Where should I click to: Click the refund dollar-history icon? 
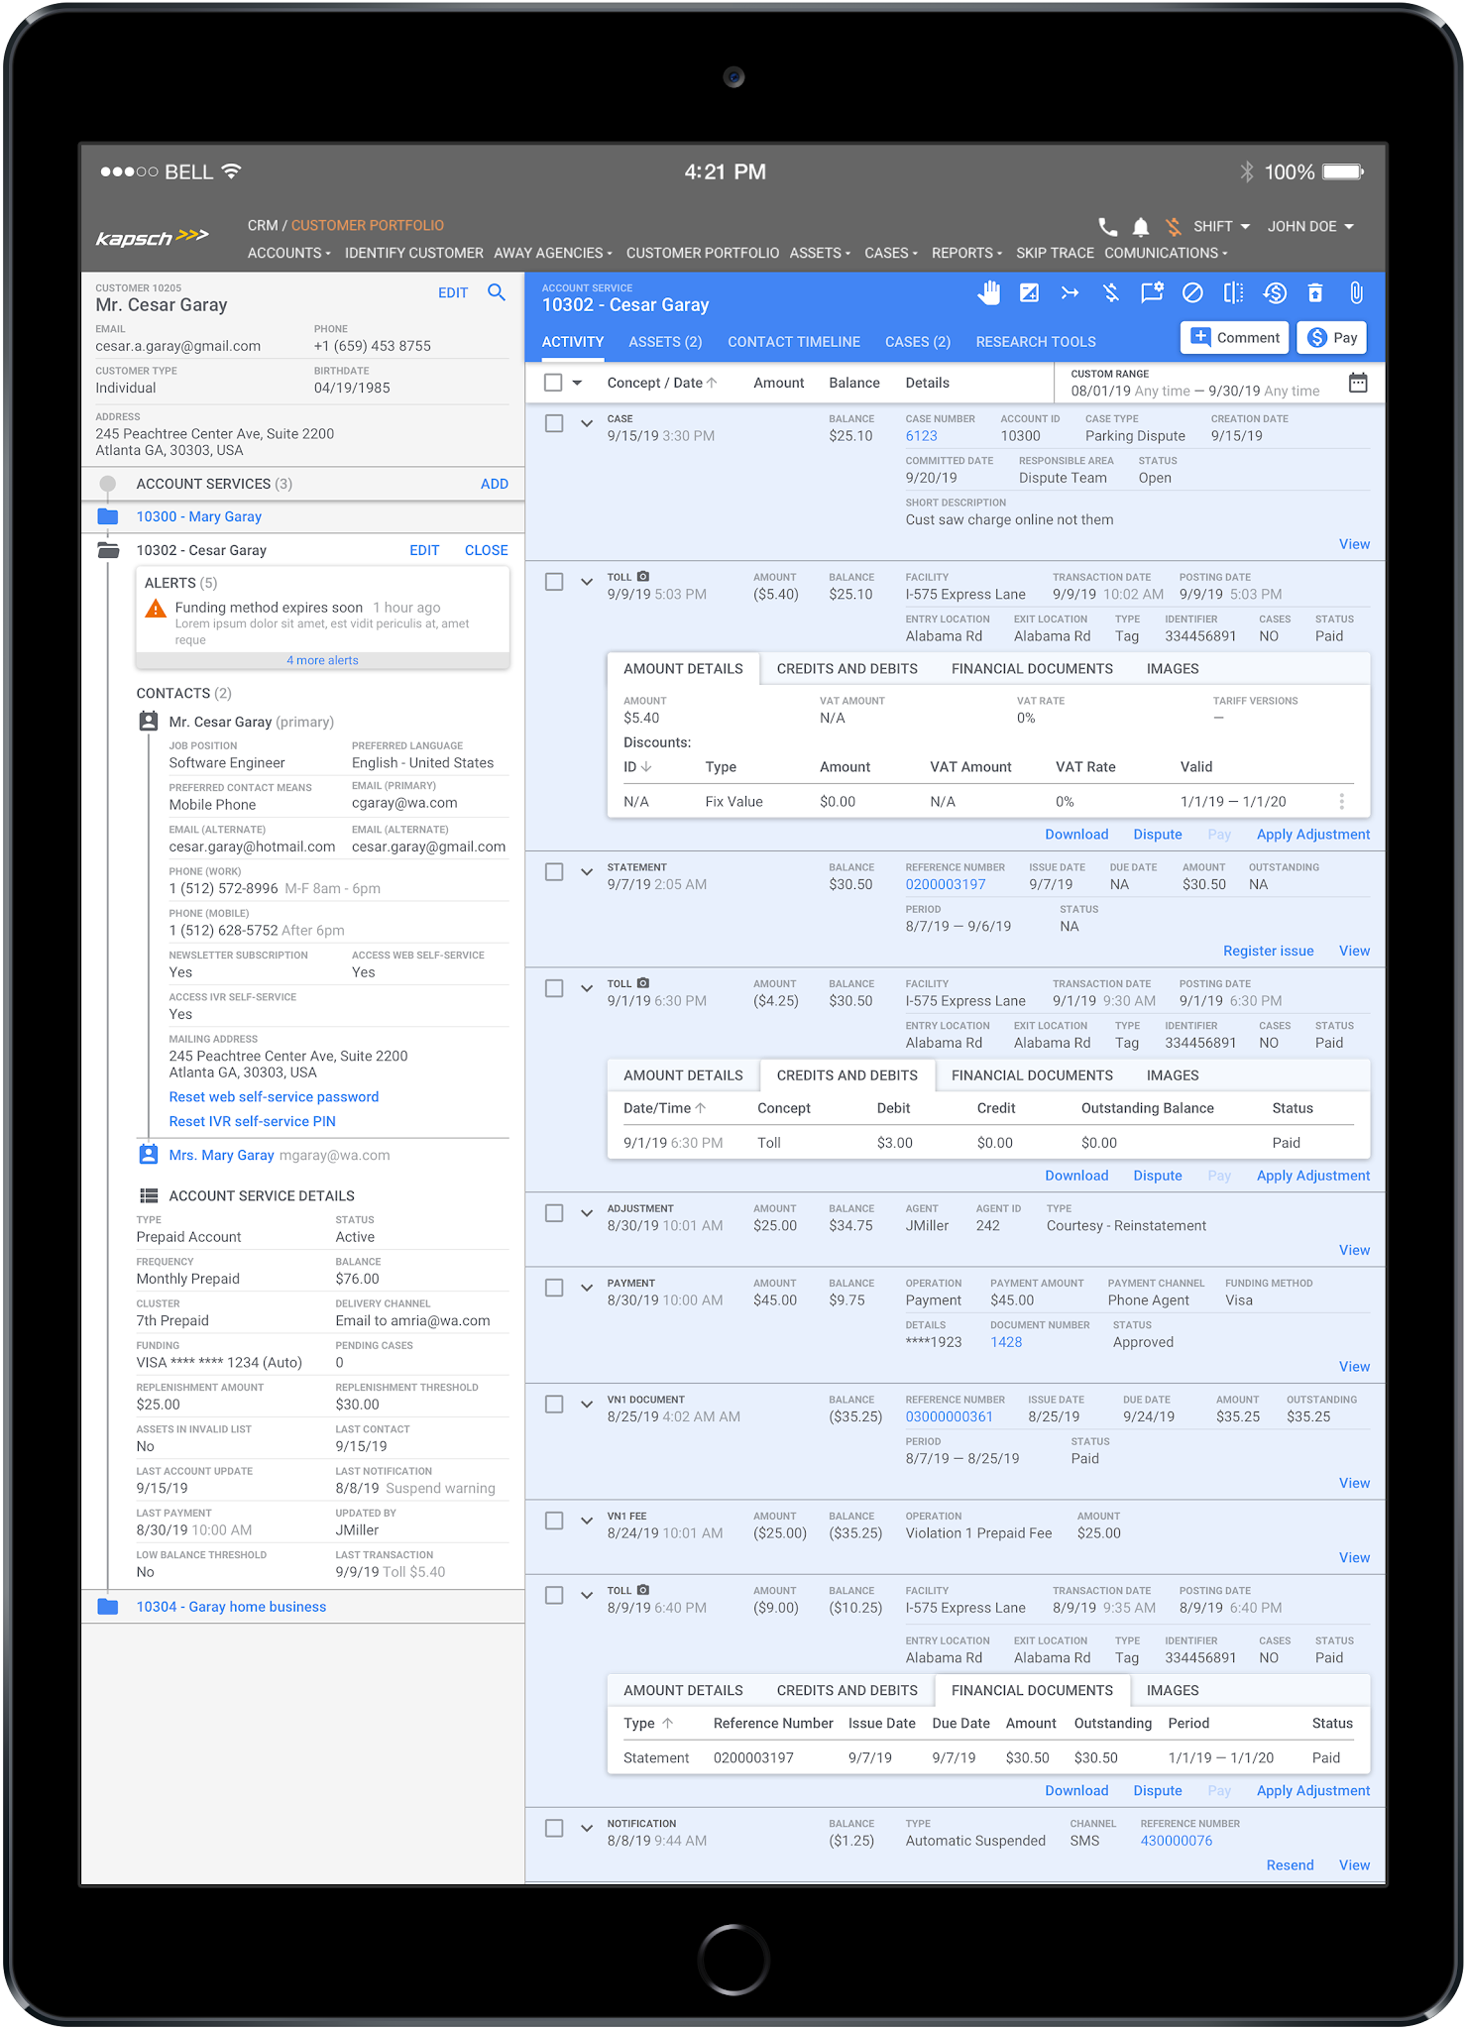[1275, 292]
